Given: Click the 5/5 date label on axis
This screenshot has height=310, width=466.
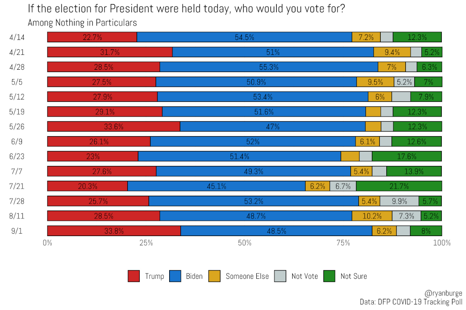Looking at the screenshot, I should [x=17, y=82].
